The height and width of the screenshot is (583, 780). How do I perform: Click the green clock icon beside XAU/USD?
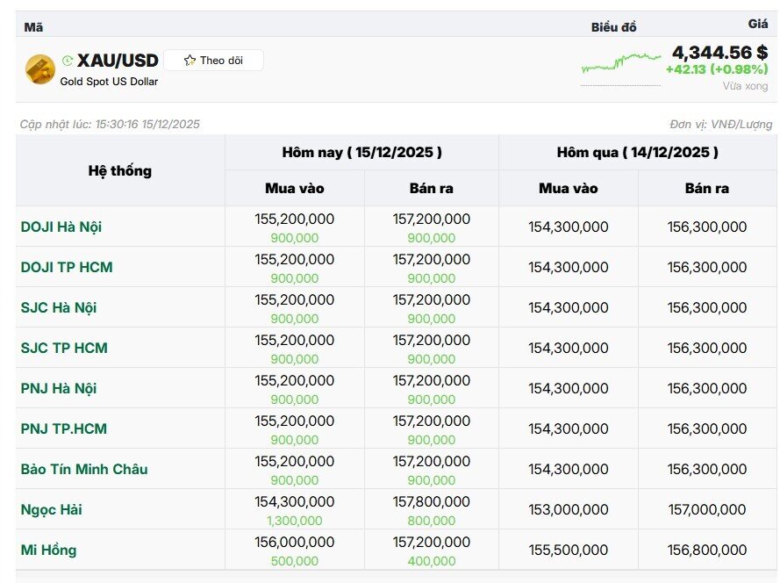click(x=68, y=61)
